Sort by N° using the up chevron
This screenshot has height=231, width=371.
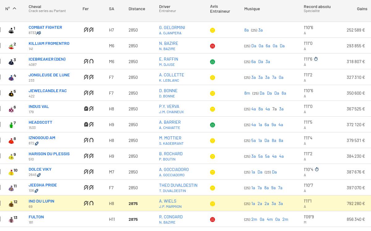click(x=14, y=9)
